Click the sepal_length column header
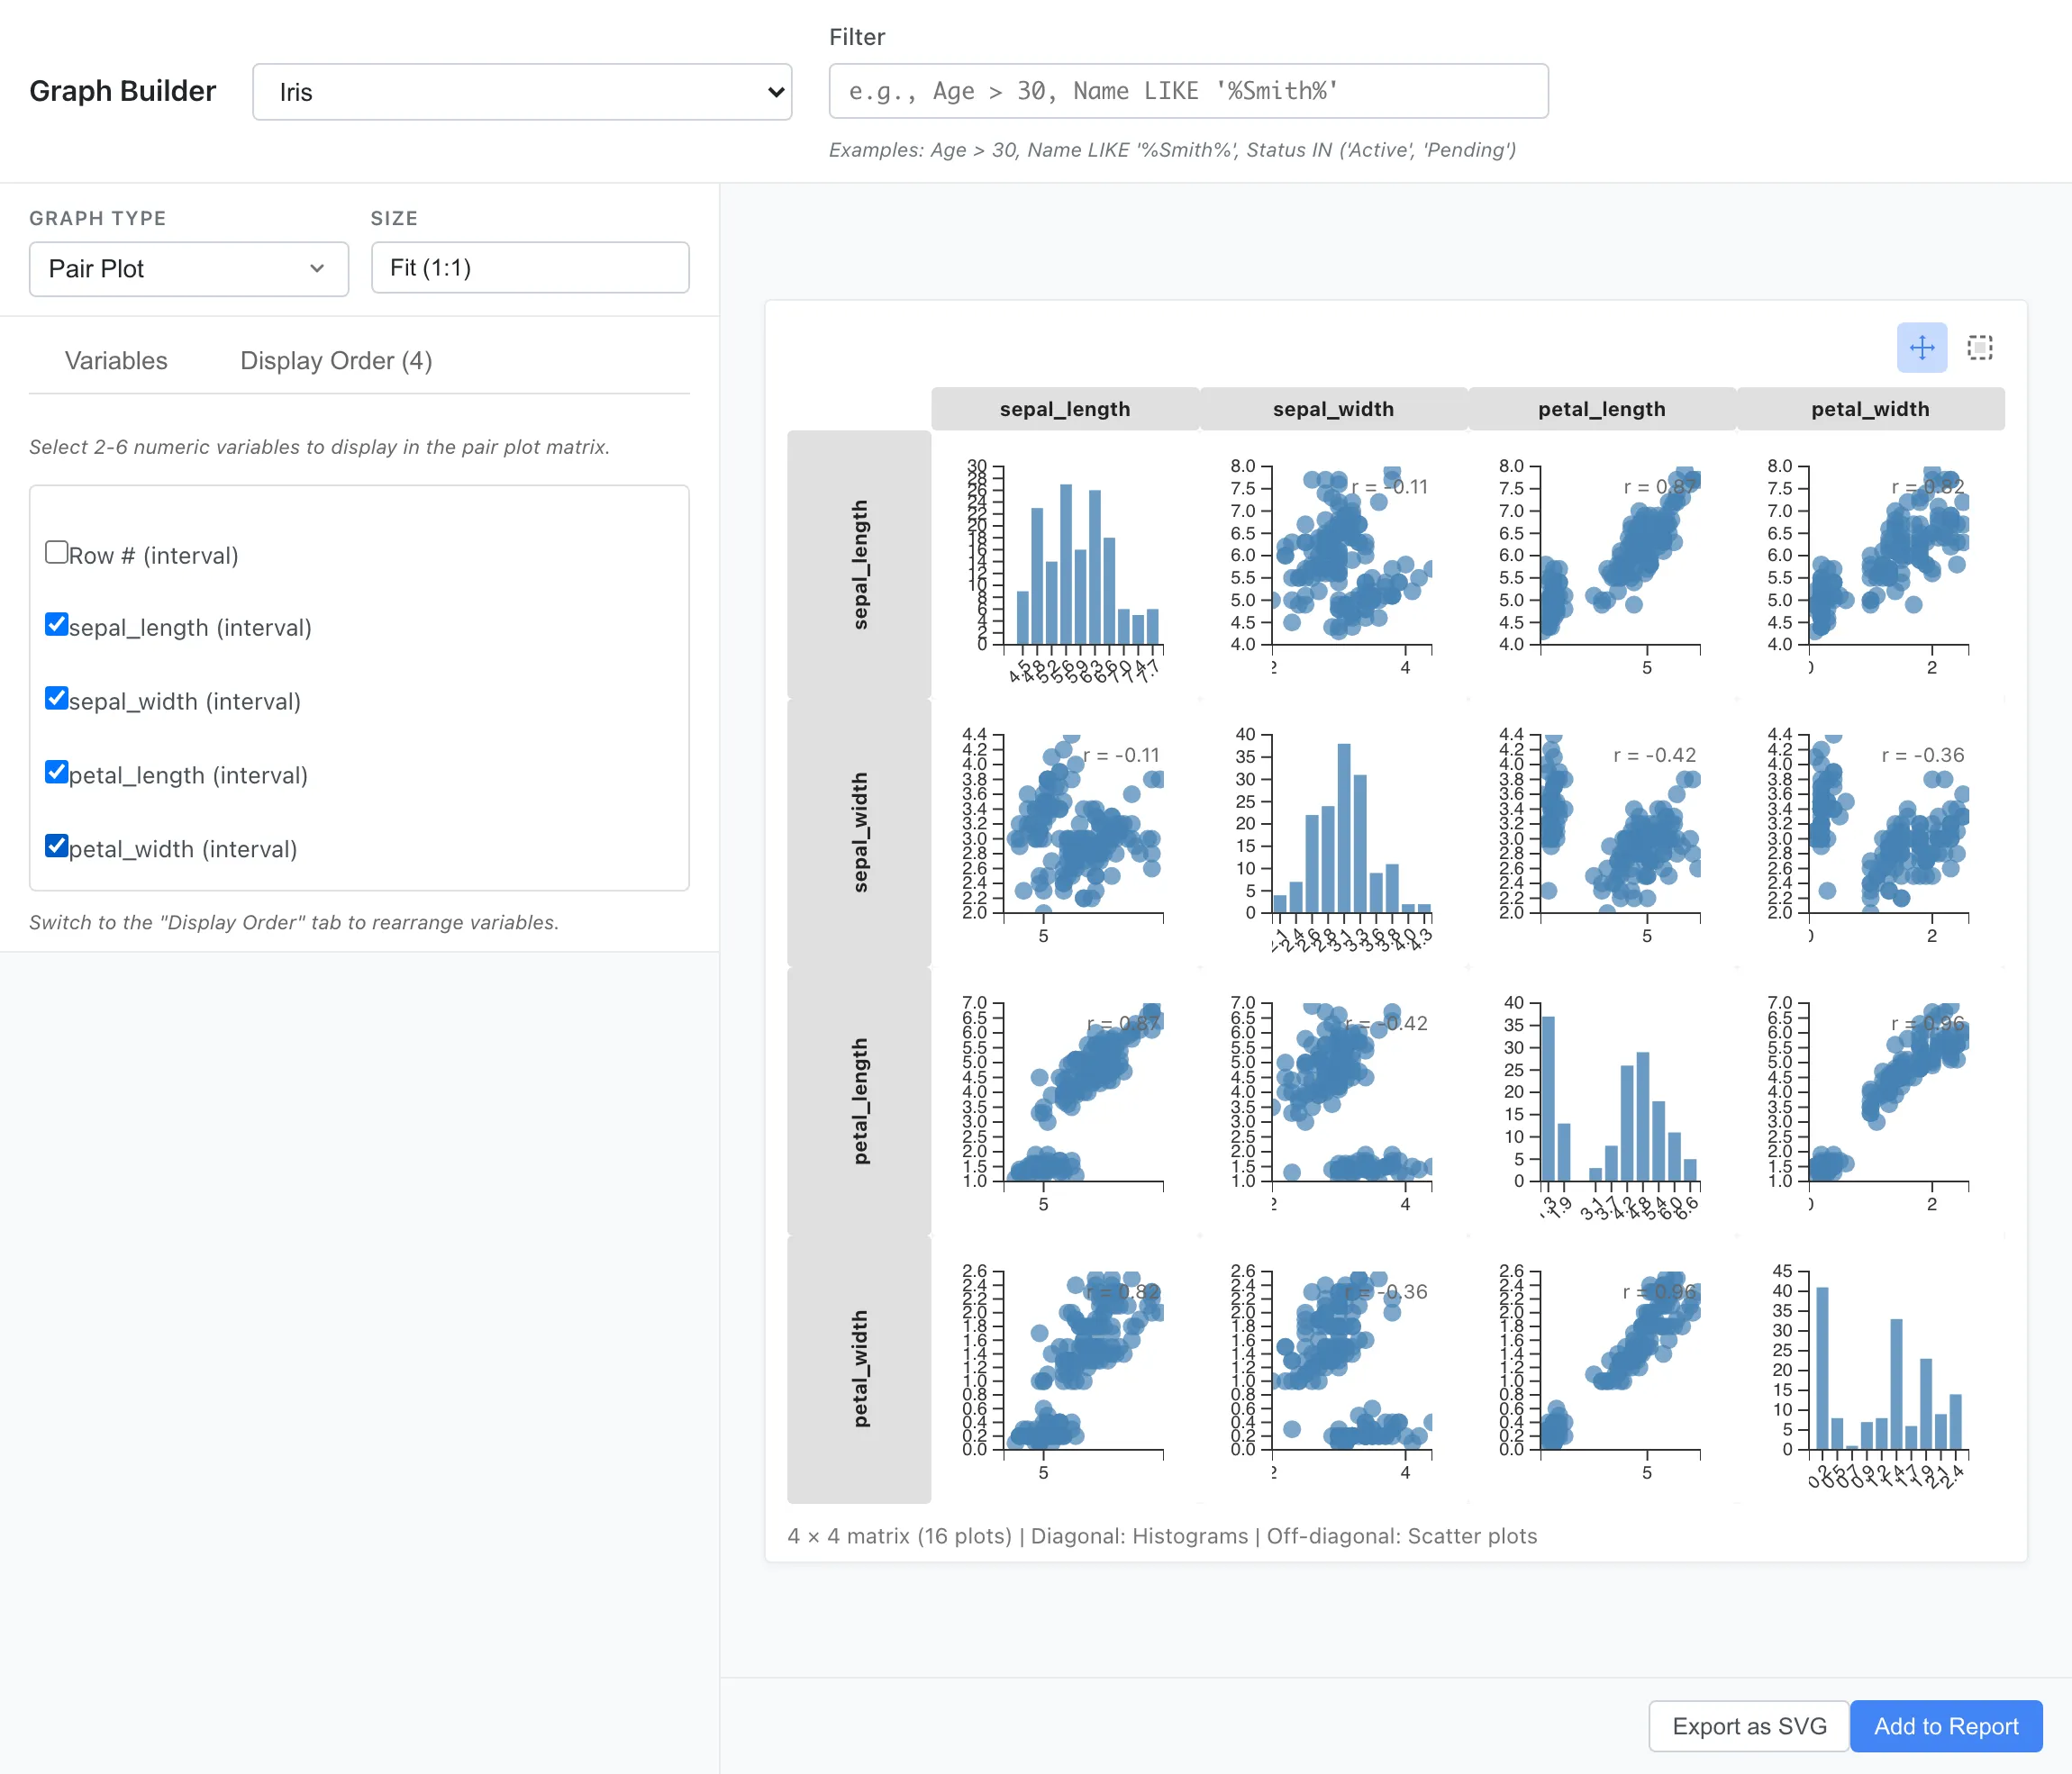 [1064, 409]
